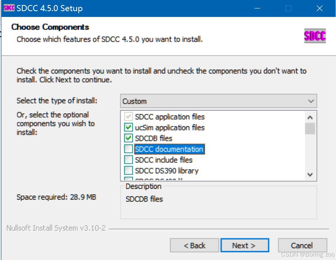Cancel the SDCC setup

303,245
